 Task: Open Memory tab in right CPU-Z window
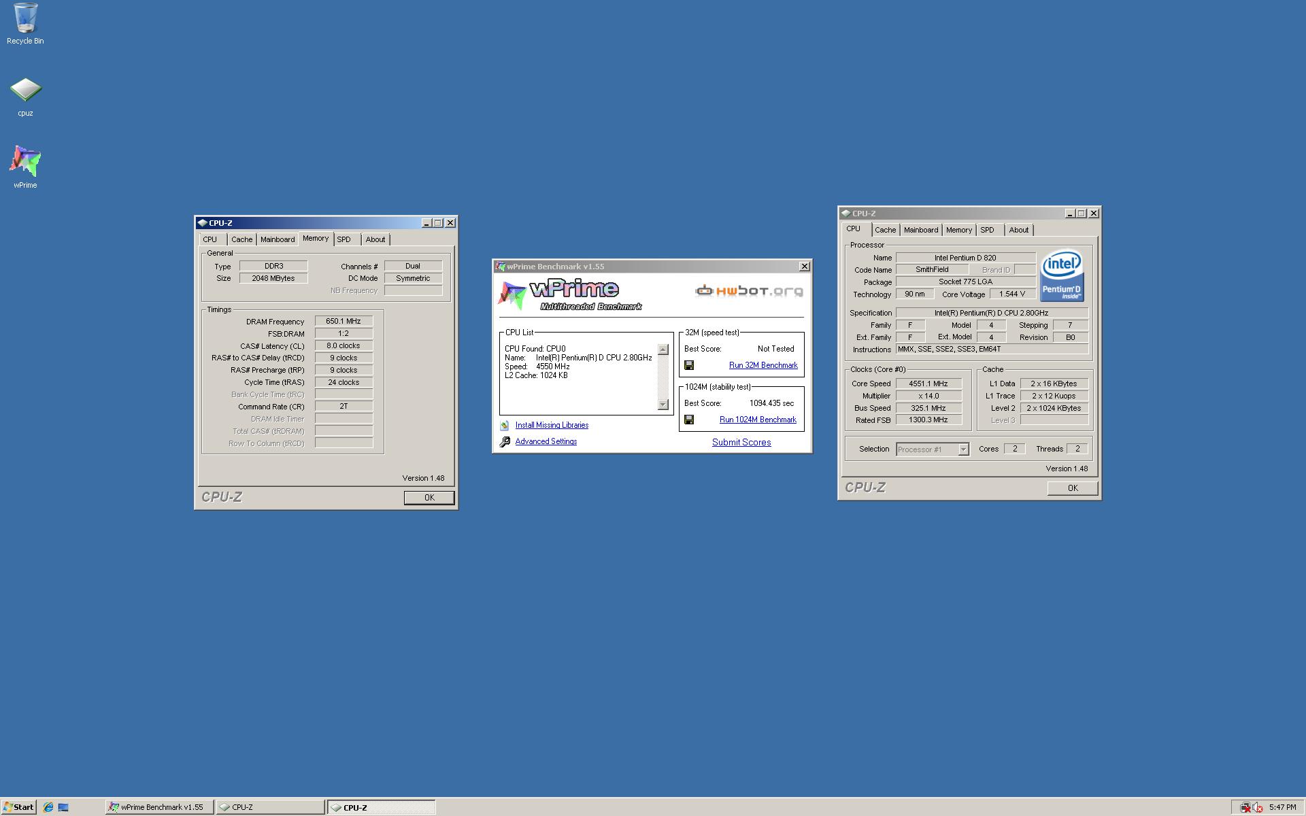[959, 230]
